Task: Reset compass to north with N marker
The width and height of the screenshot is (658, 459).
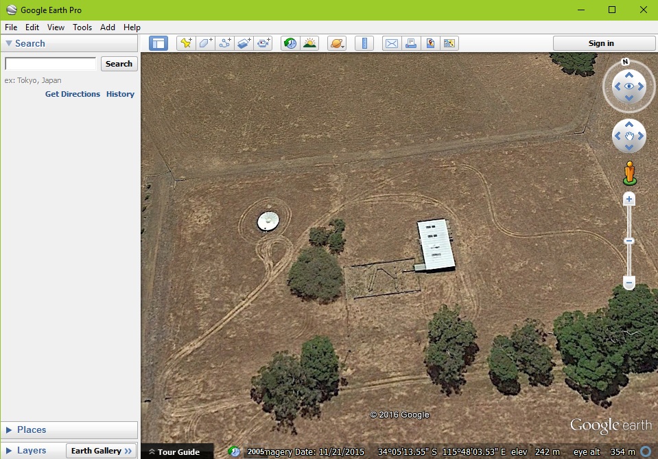Action: coord(625,62)
